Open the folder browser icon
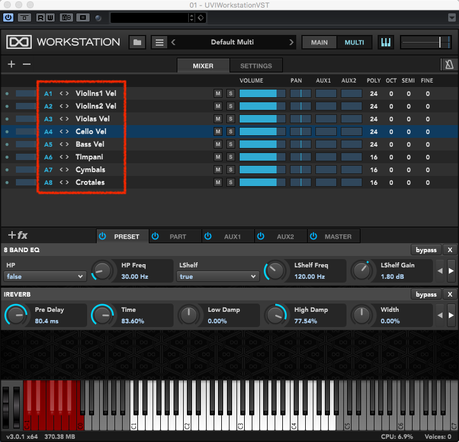Viewport: 459px width, 442px height. 137,43
